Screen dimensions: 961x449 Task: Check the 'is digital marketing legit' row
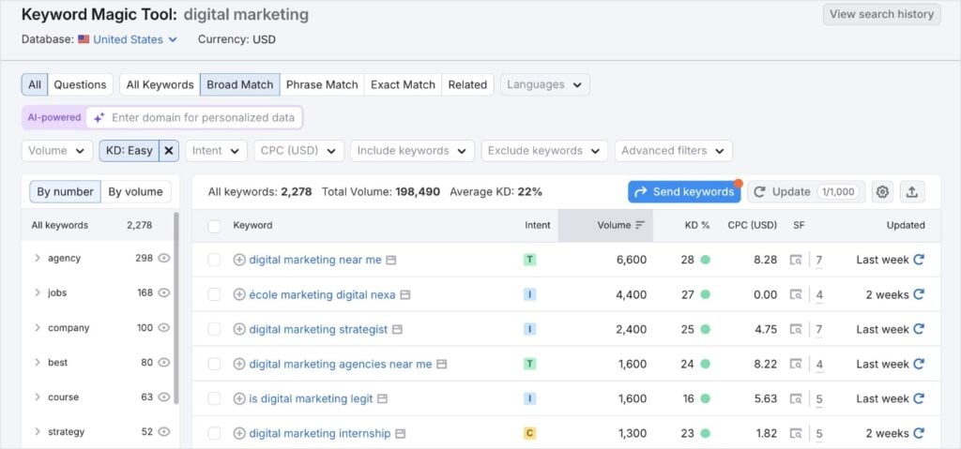point(214,399)
